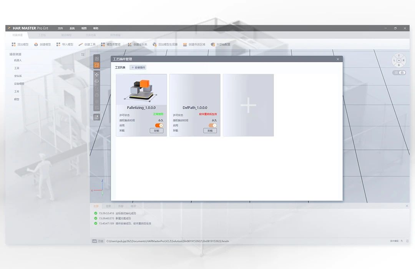Click the 创建坐标系 toolbar icon
The image size is (415, 269).
click(x=130, y=45)
